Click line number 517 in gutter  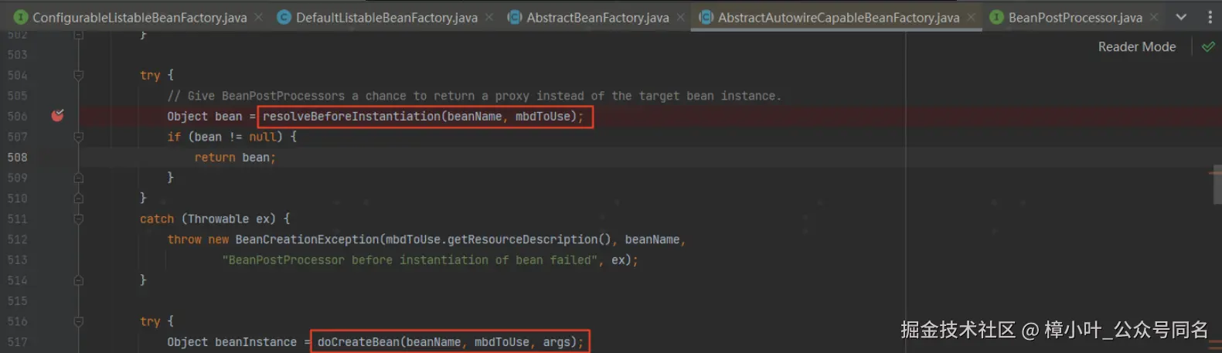pos(17,342)
